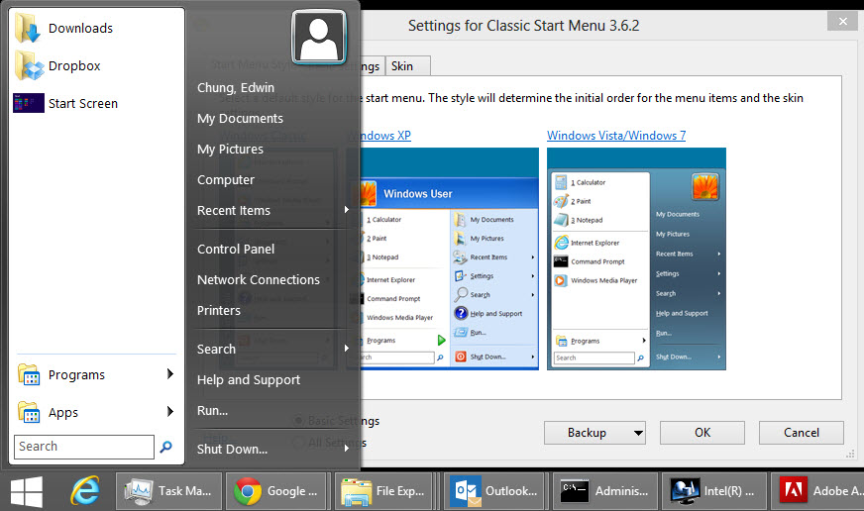Select the Windows XP style preview thumbnail
864x511 pixels.
coord(449,258)
